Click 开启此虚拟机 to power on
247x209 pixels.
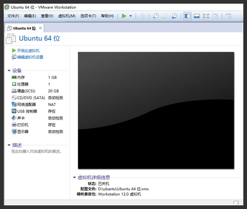(28, 50)
